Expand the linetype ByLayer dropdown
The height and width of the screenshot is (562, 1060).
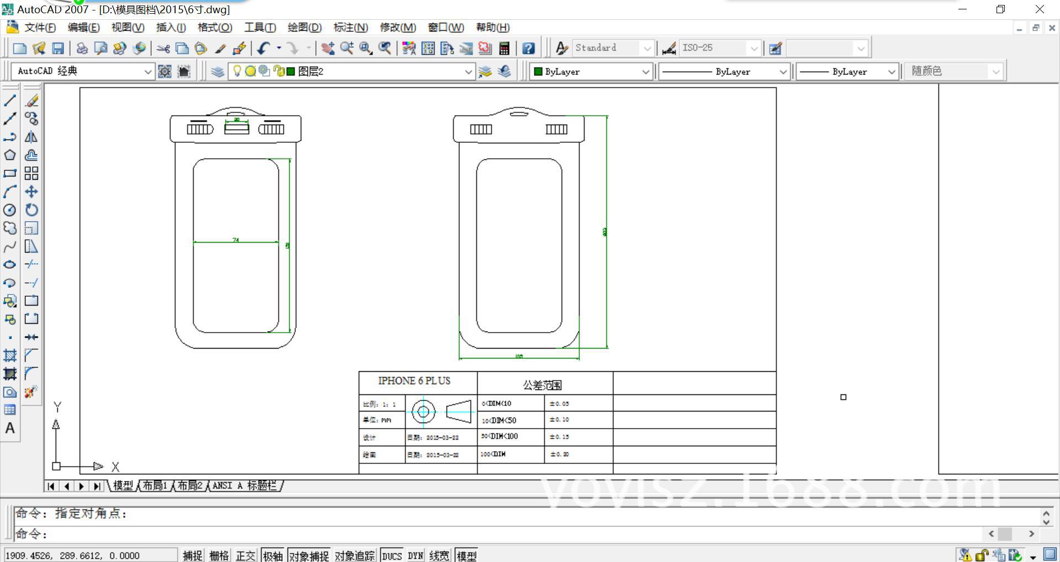(x=783, y=72)
